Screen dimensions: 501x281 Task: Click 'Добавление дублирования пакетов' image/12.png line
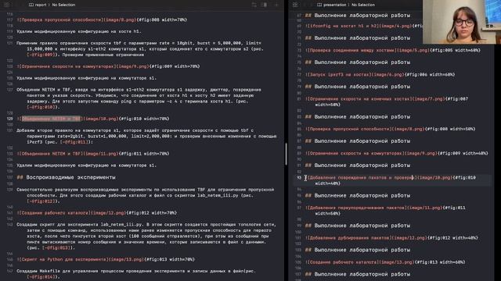tap(391, 237)
